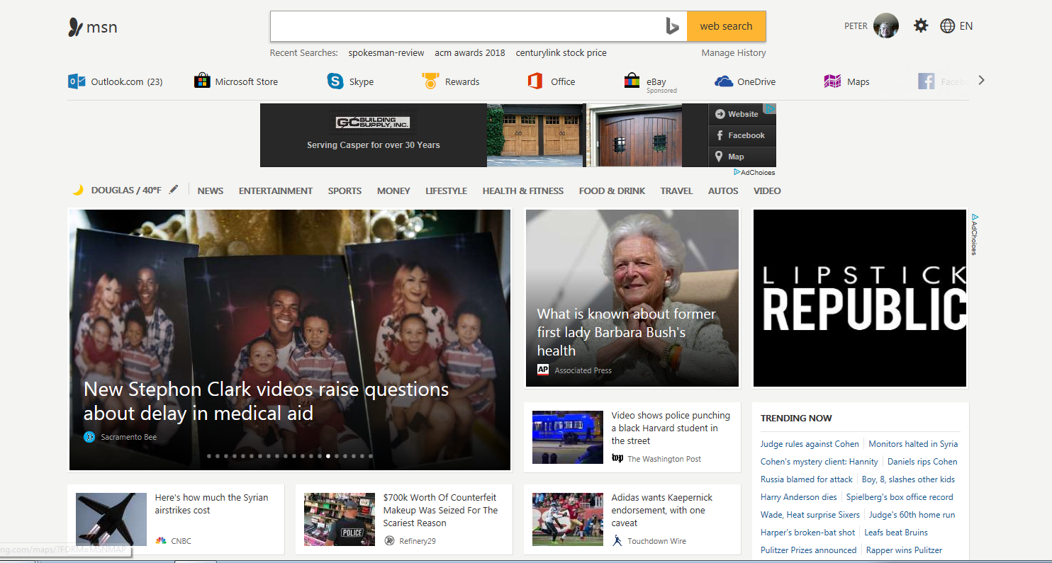1052x563 pixels.
Task: Open the Food & Drink section
Action: 612,190
